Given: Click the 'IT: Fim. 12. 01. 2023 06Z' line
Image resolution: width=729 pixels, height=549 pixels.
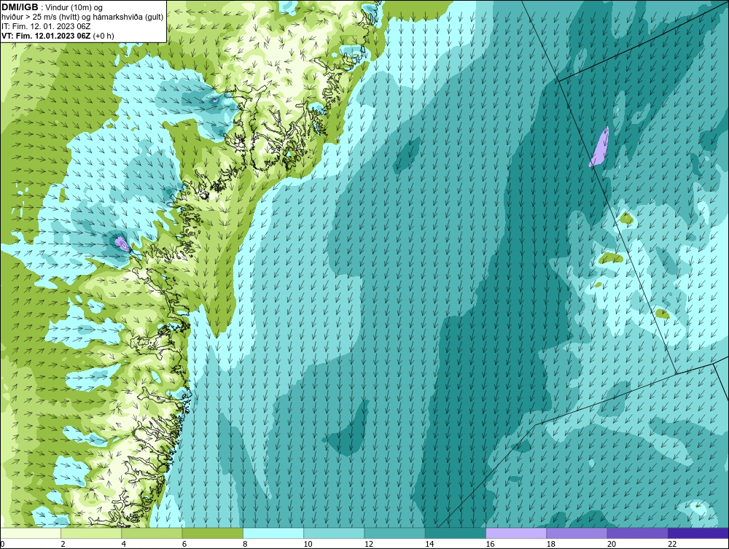Looking at the screenshot, I should pyautogui.click(x=46, y=26).
